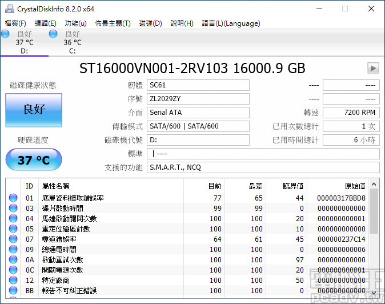Click the serial number field ZL2029ZY
Image resolution: width=385 pixels, height=304 pixels.
click(x=198, y=99)
